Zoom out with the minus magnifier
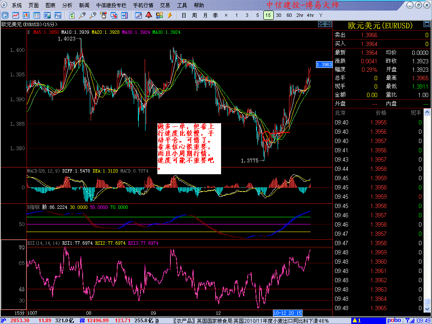This screenshot has height=324, width=432. 93,15
